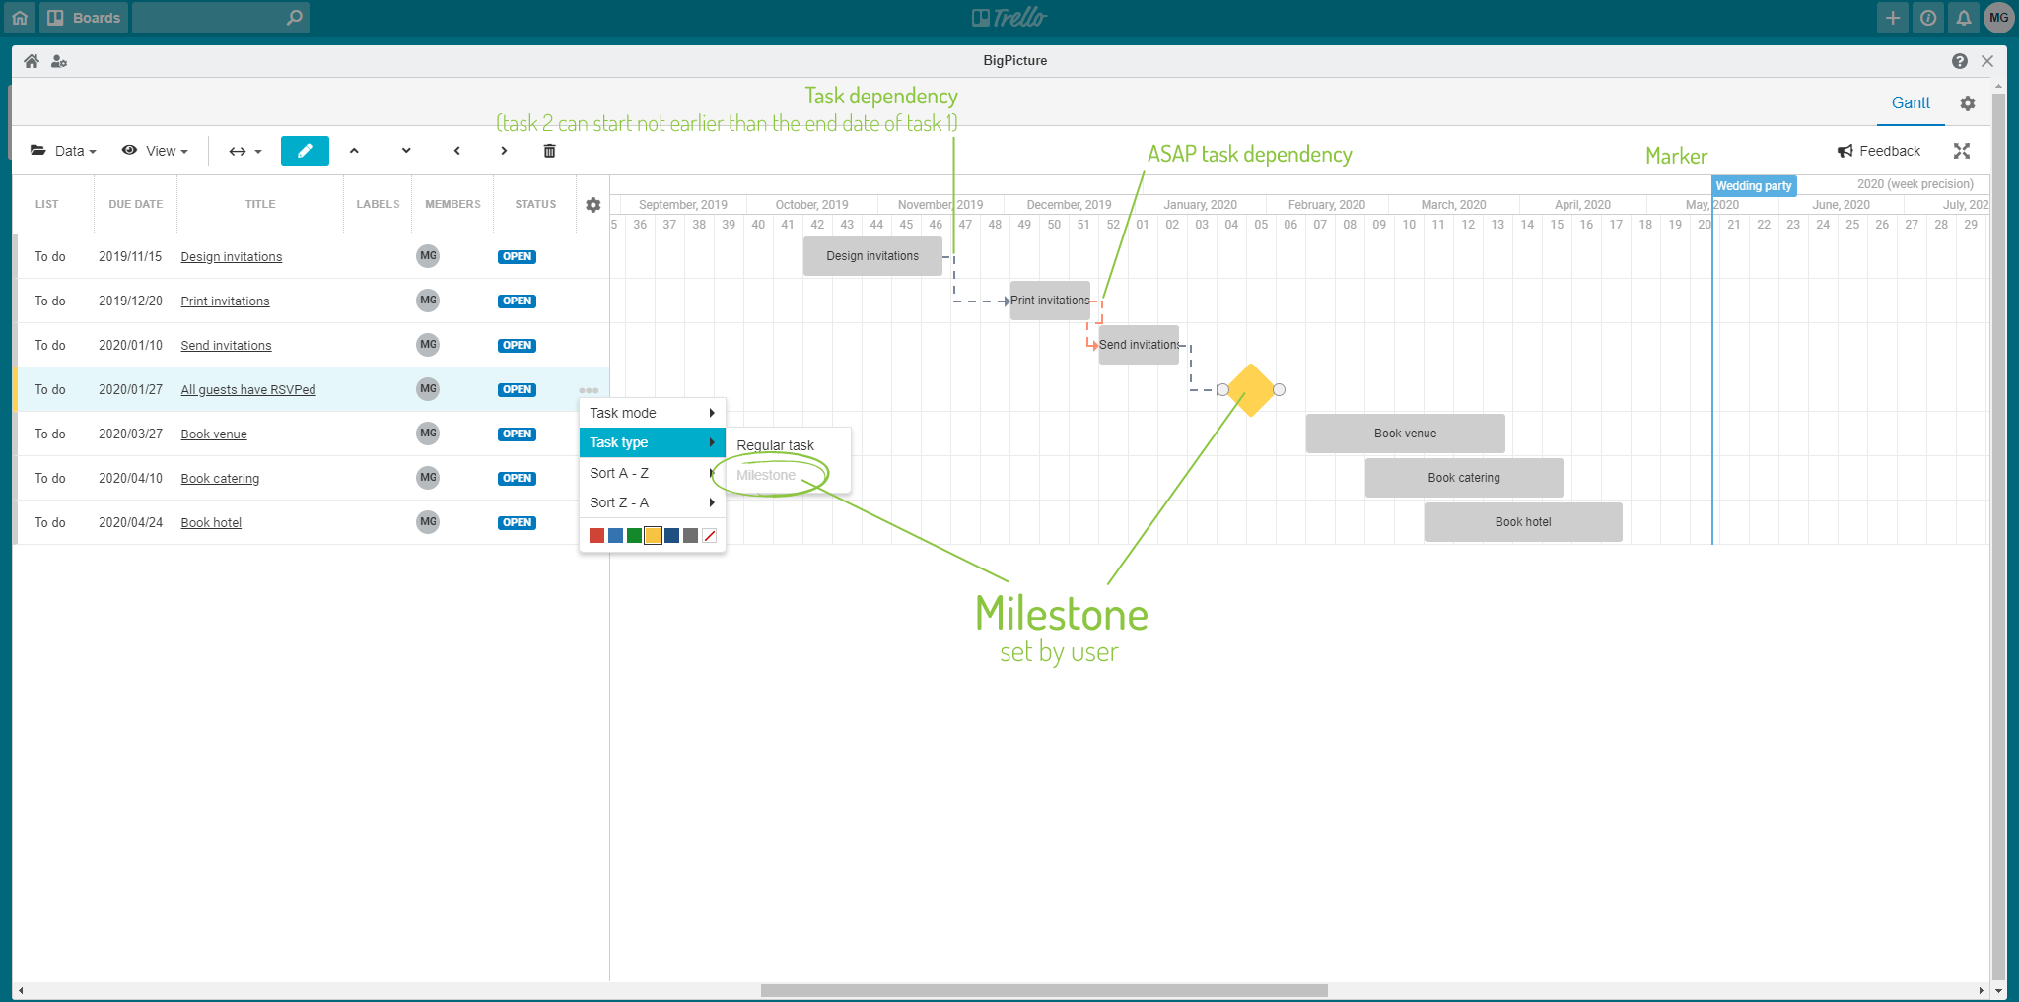
Task: Expand the View dropdown
Action: [155, 151]
